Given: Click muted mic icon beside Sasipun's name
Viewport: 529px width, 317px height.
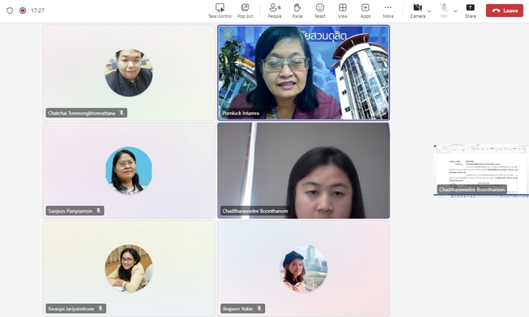Looking at the screenshot, I should click(99, 211).
